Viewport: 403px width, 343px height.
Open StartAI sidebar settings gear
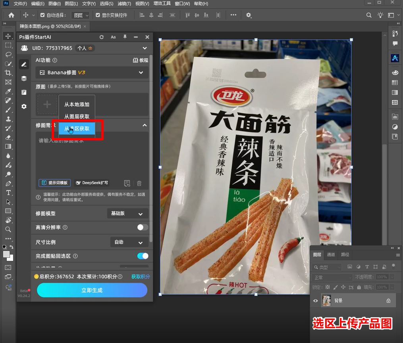click(24, 106)
